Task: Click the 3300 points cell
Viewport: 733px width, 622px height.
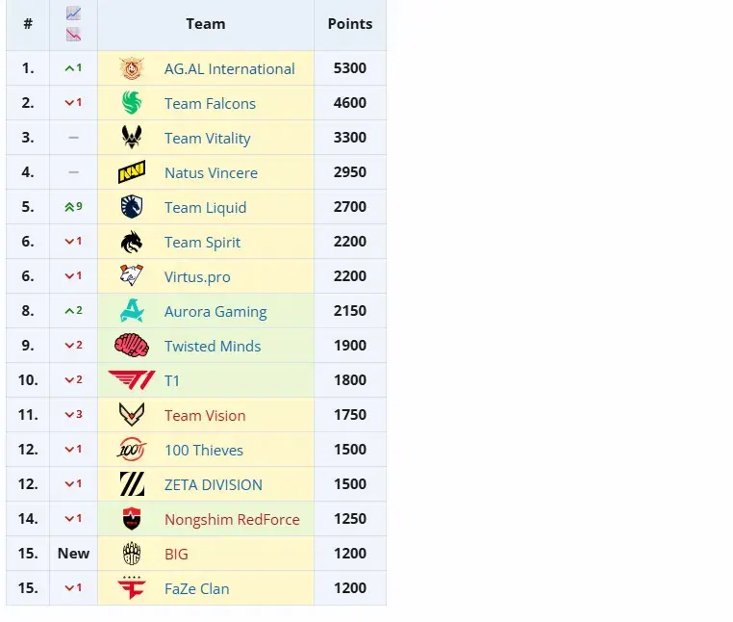Action: click(x=350, y=138)
